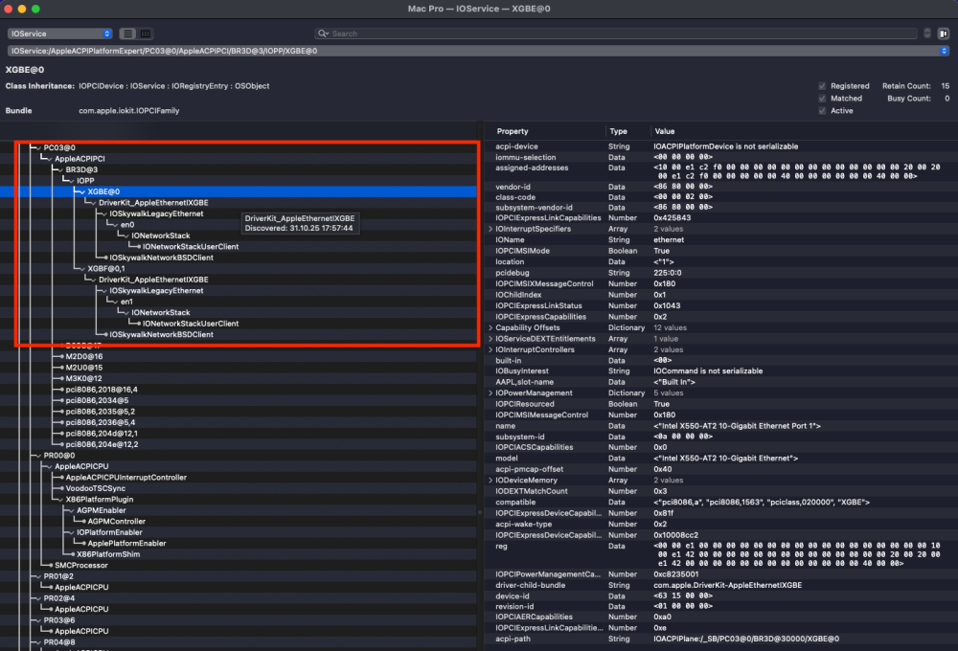958x651 pixels.
Task: Select the pcidebug property row
Action: coord(721,273)
